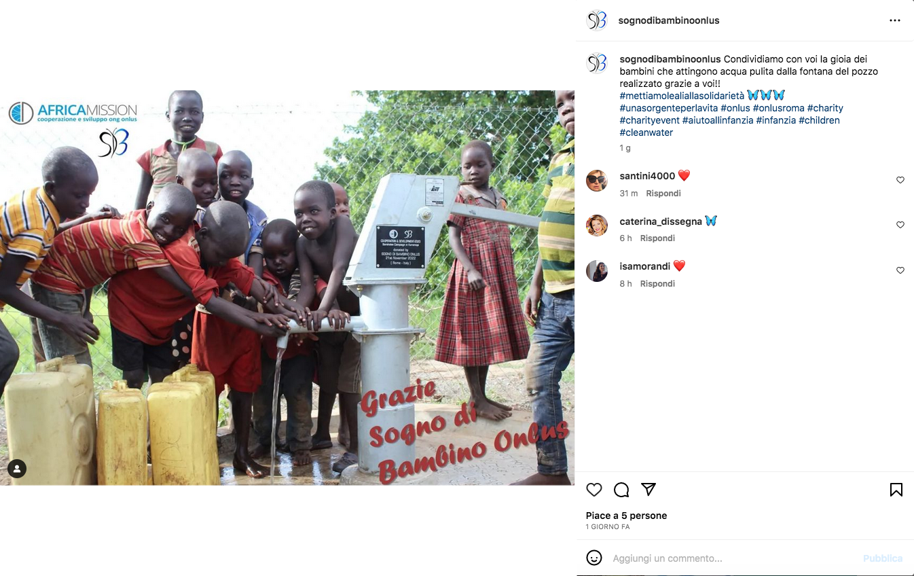Open comments via the speech bubble icon
The height and width of the screenshot is (576, 914).
pos(621,490)
